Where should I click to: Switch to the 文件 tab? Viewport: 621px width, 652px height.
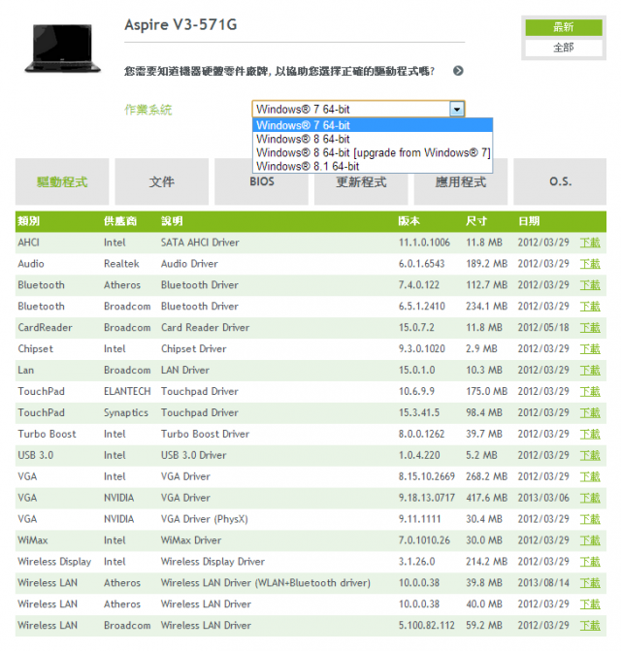point(162,181)
